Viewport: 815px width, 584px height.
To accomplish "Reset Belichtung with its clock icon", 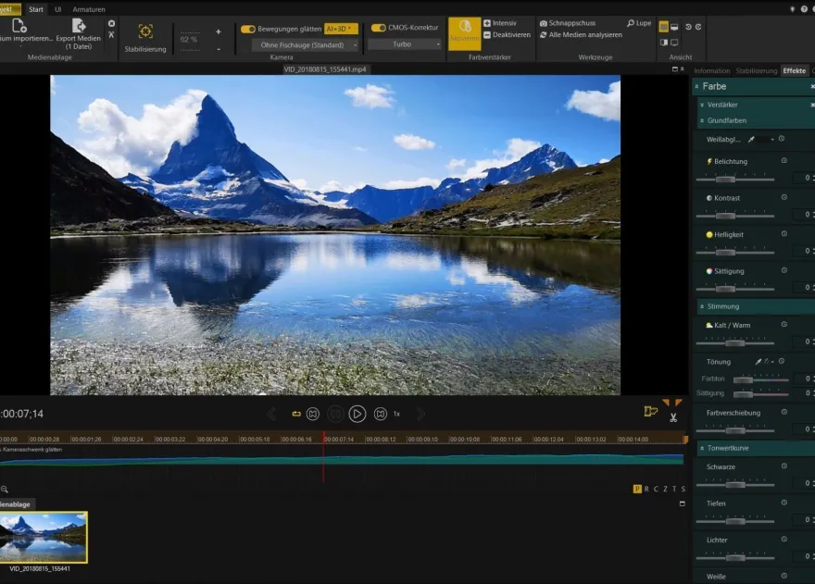I will pyautogui.click(x=784, y=160).
